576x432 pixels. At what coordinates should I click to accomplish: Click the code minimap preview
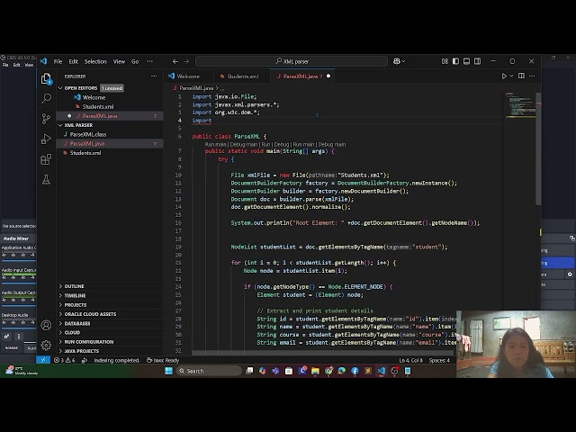pyautogui.click(x=520, y=105)
